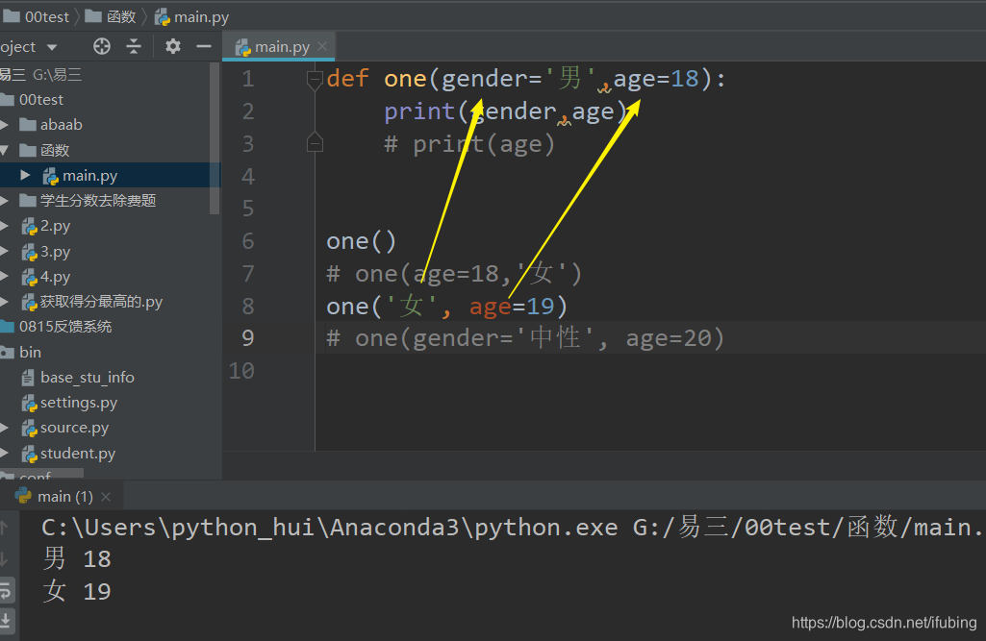Click commented gender='中性' text on line 9
The height and width of the screenshot is (641, 986).
click(x=503, y=338)
